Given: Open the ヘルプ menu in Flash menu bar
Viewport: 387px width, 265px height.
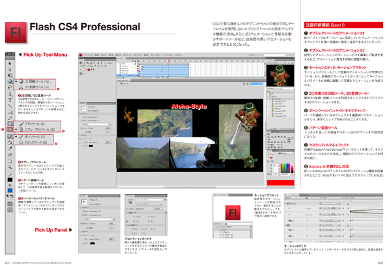Looking at the screenshot, I should (178, 55).
